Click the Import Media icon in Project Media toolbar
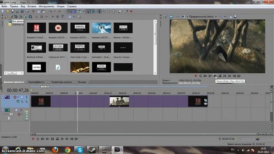This screenshot has height=154, width=274. coord(11,17)
